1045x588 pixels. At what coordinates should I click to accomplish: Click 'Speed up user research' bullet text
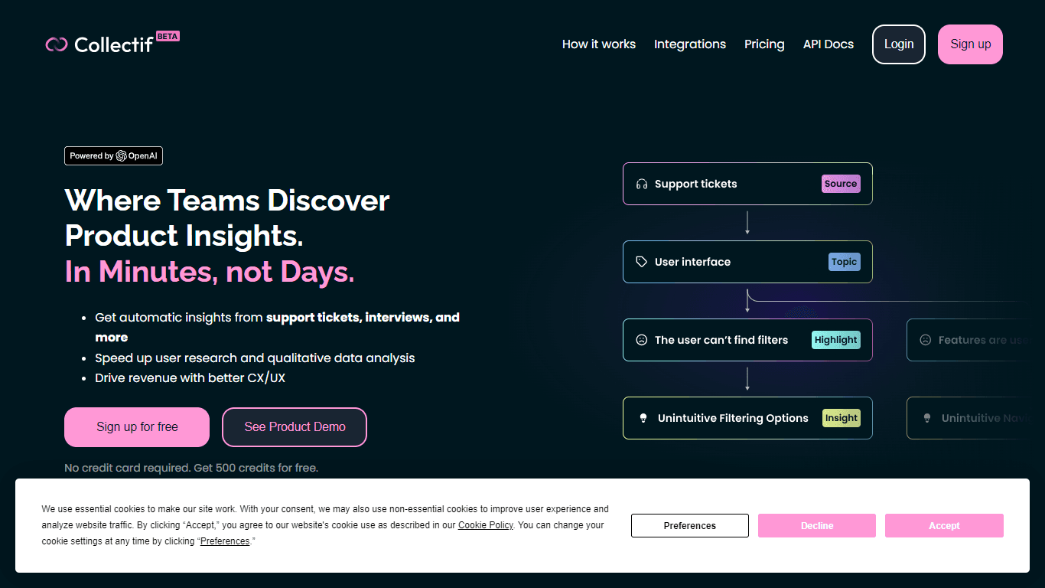[255, 358]
